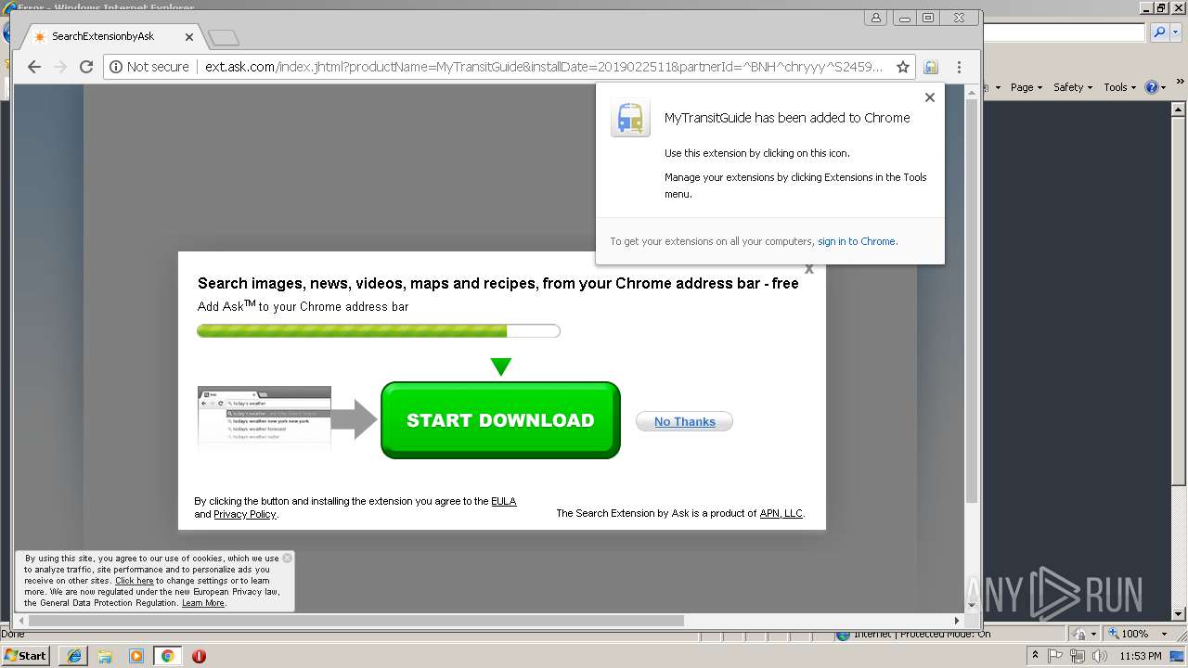The height and width of the screenshot is (668, 1188).
Task: Close the cookie notice banner
Action: [x=287, y=558]
